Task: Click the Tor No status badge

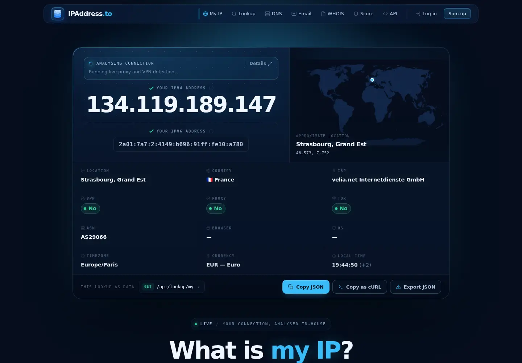Action: pyautogui.click(x=341, y=208)
